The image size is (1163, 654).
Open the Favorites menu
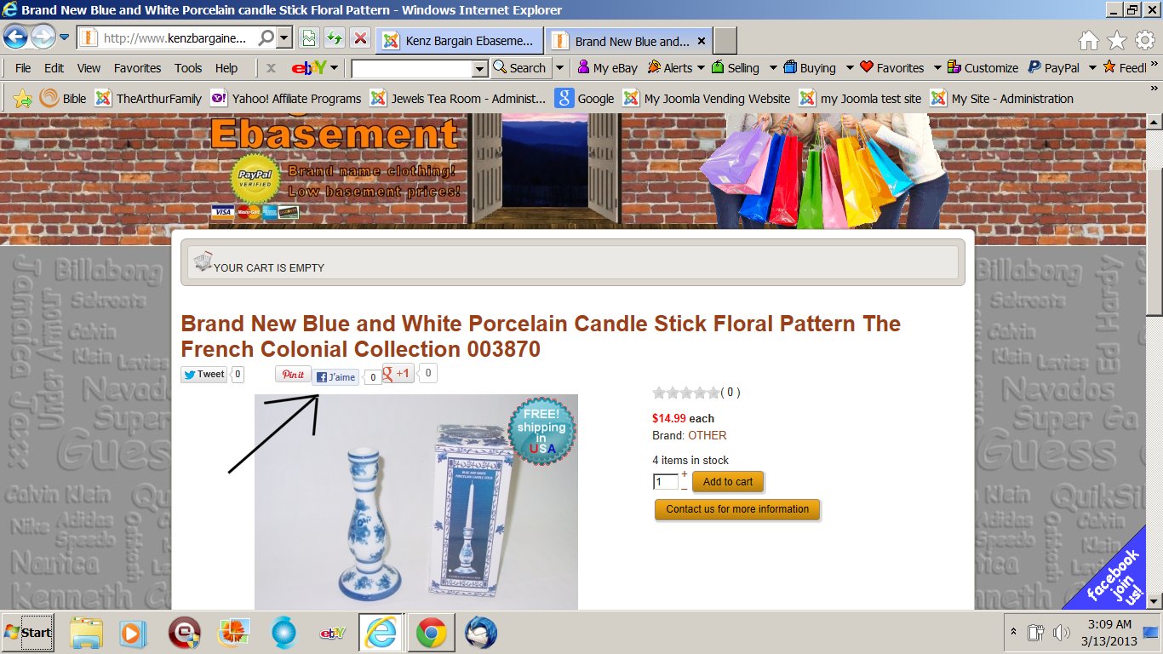click(x=137, y=68)
